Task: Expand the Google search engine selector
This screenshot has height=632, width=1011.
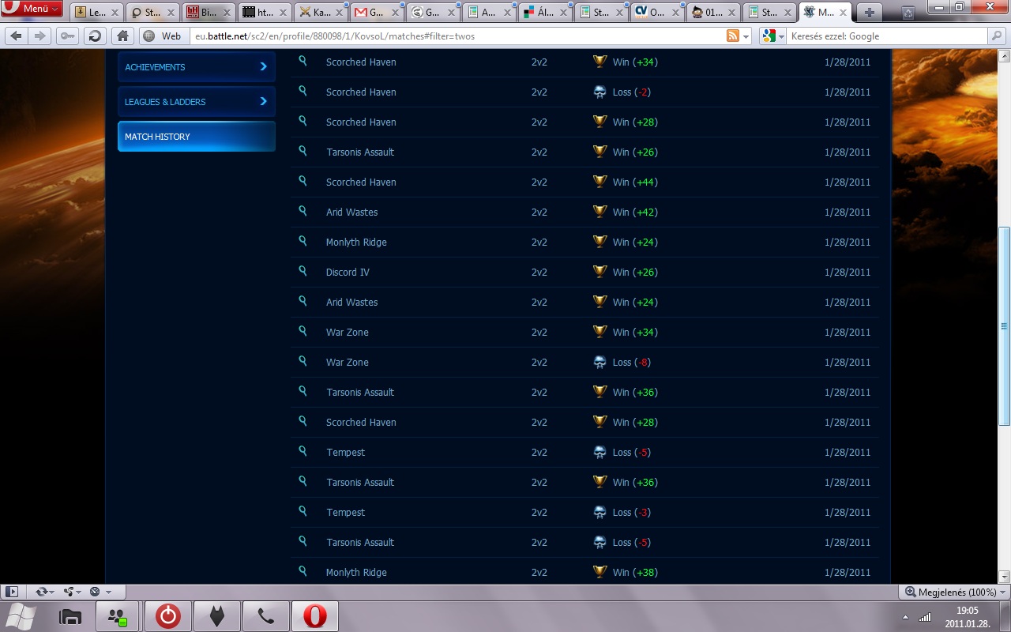Action: (772, 36)
